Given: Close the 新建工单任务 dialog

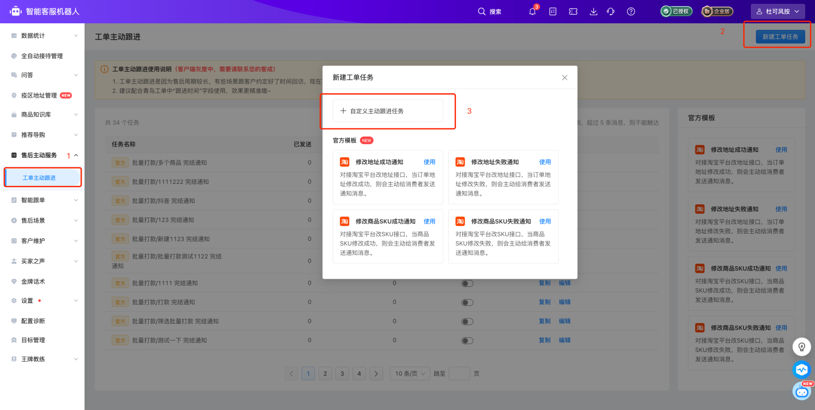Looking at the screenshot, I should click(x=565, y=78).
